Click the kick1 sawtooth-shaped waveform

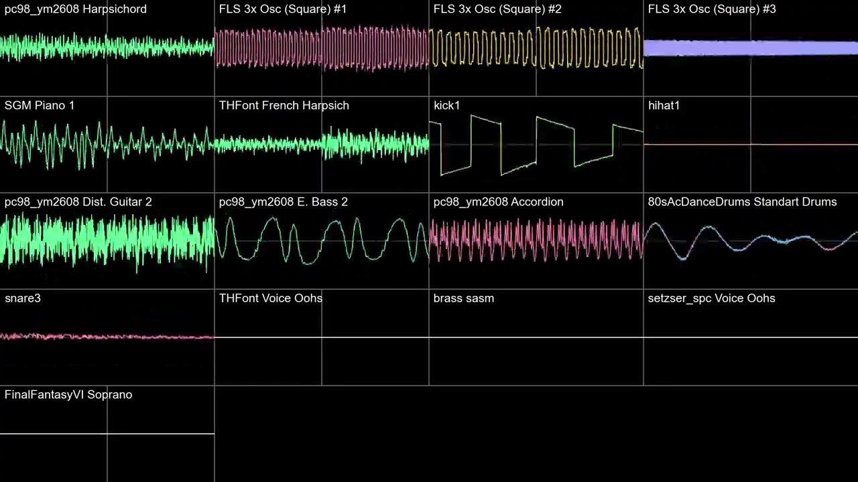(x=536, y=145)
